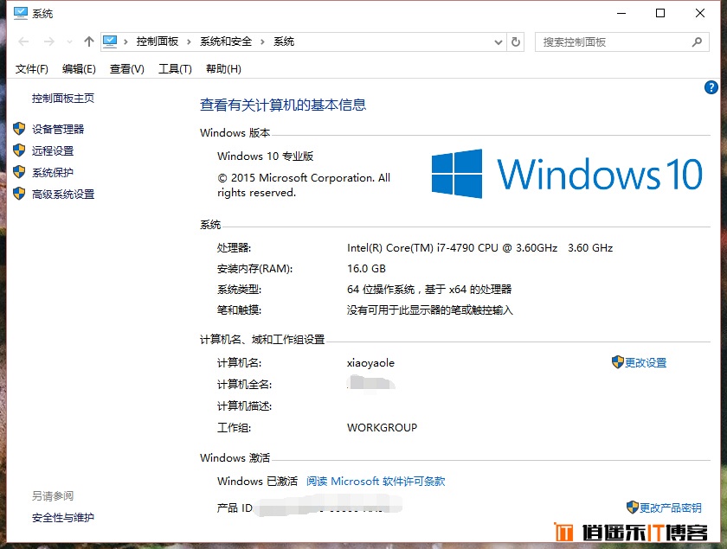Click the shield icon beside 更改设置
This screenshot has height=549, width=727.
[618, 362]
